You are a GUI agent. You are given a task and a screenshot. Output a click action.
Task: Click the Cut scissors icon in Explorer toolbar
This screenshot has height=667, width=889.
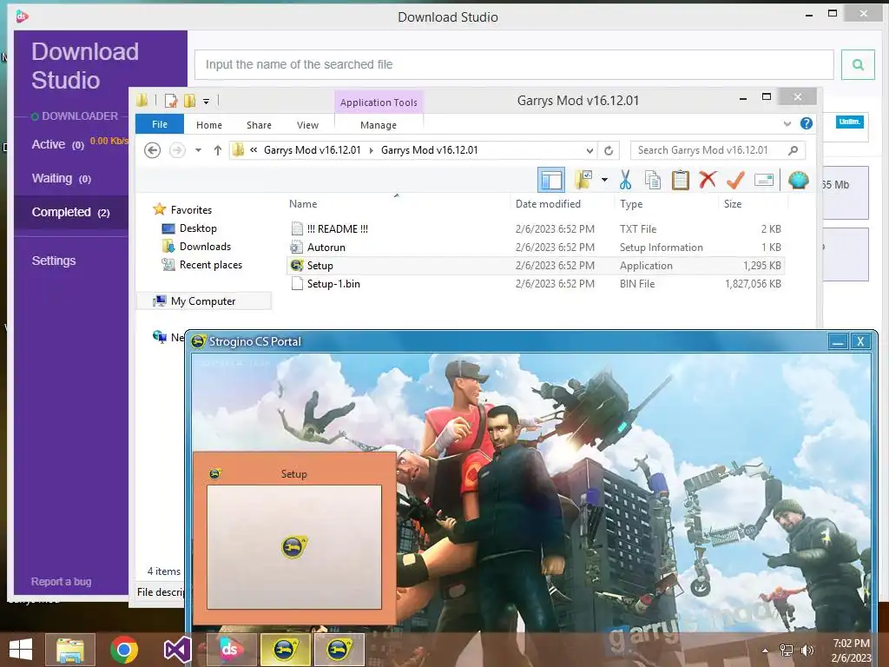pyautogui.click(x=625, y=180)
